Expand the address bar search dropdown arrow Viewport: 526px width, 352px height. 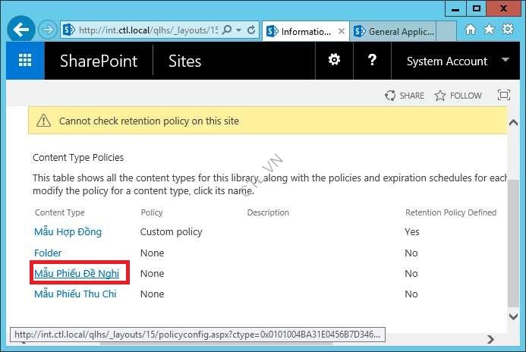(240, 30)
